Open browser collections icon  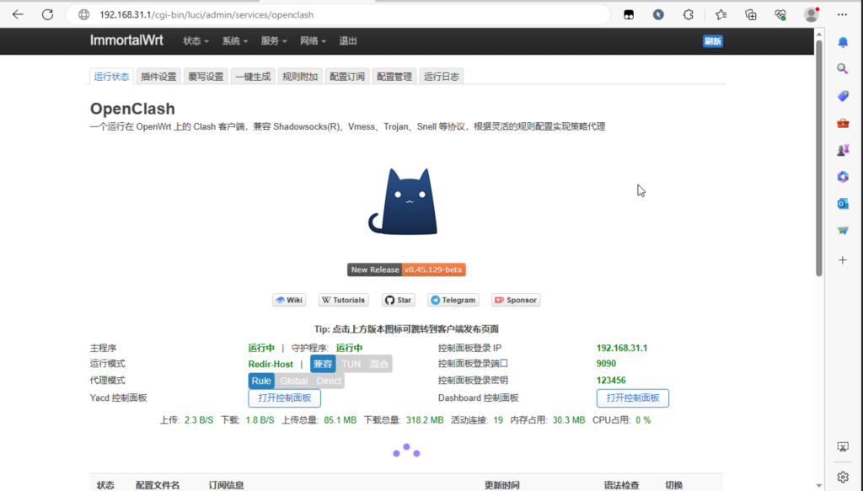[x=751, y=15]
